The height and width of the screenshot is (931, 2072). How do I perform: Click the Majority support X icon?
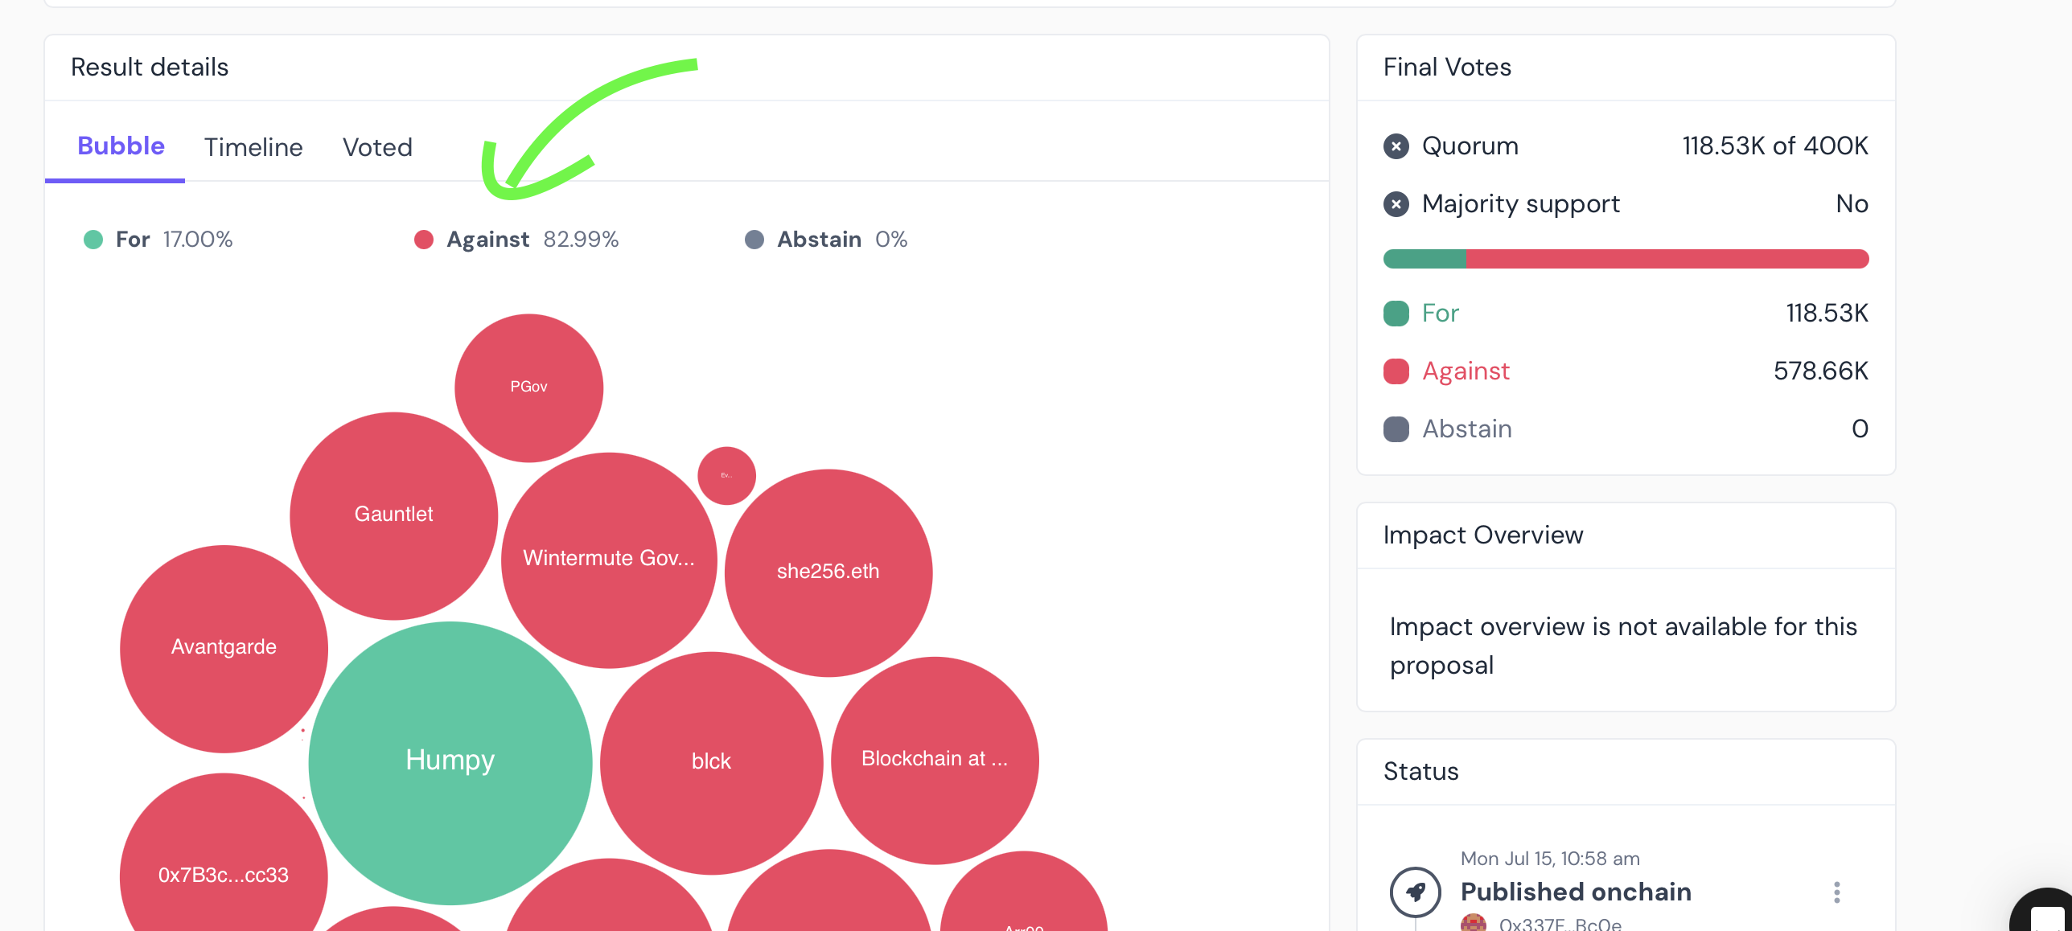(1396, 204)
